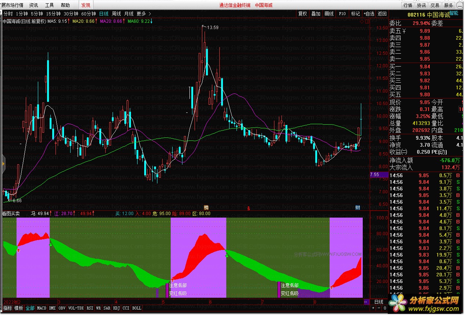The image size is (465, 315).
Task: Click the 发现 tab
Action: 86,5
